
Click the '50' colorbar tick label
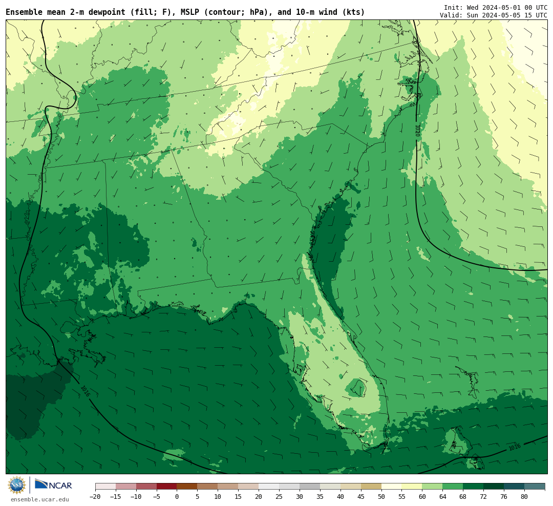tap(381, 496)
